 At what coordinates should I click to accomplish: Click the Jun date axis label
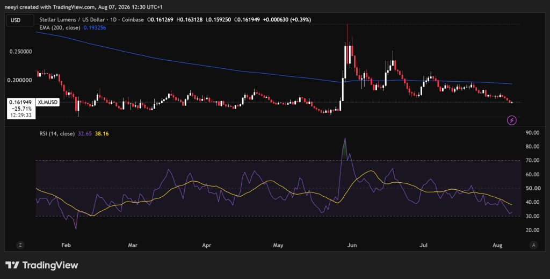(352, 245)
